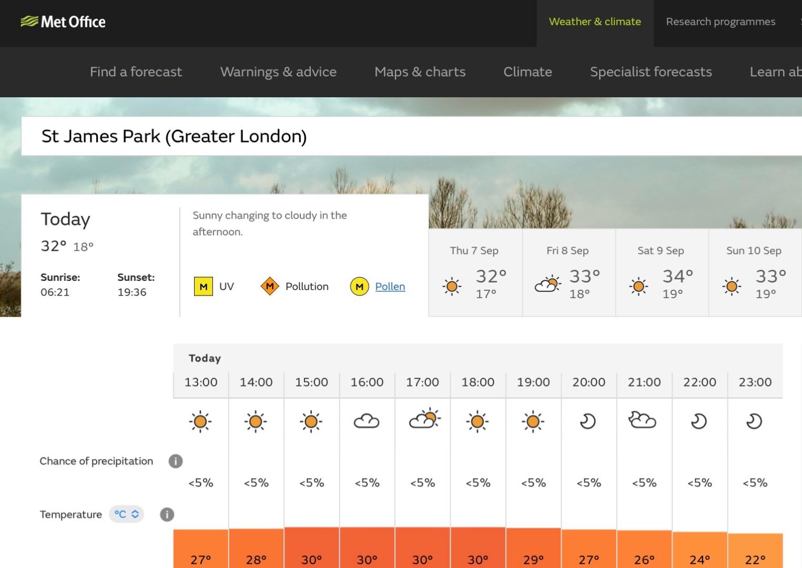Click St James Park (Greater London) heading

click(x=174, y=136)
